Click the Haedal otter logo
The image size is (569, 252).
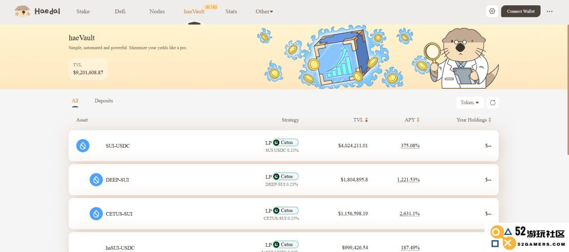pos(22,11)
